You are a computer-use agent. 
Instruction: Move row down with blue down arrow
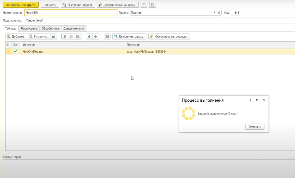click(x=96, y=36)
